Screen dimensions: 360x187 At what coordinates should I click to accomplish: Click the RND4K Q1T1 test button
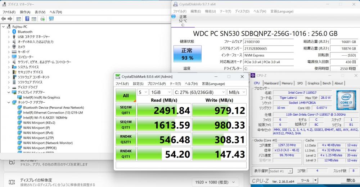coord(126,154)
